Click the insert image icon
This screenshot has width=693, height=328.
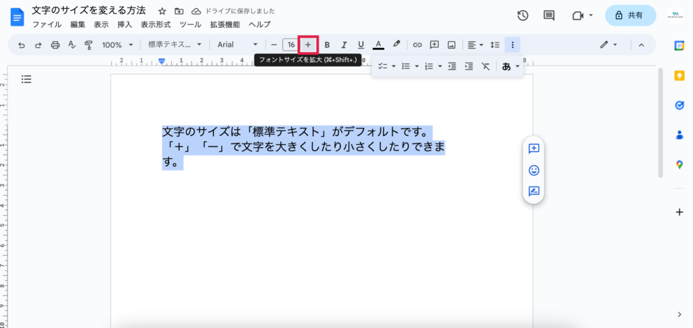tap(451, 45)
